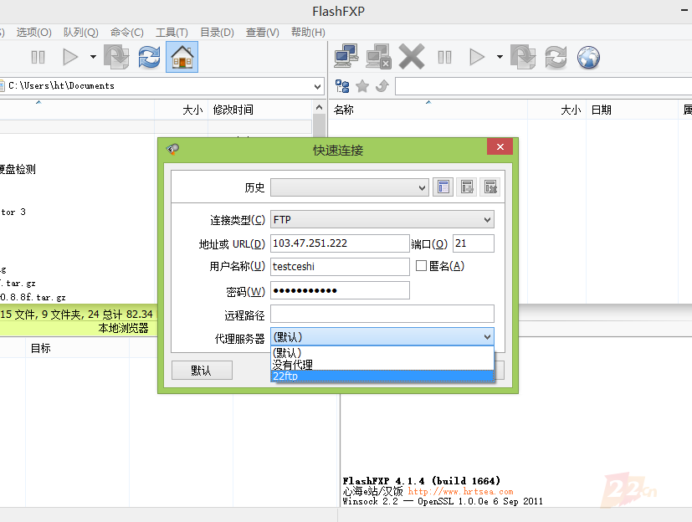This screenshot has width=692, height=522.
Task: Open the 命令(C) menu
Action: tap(127, 33)
